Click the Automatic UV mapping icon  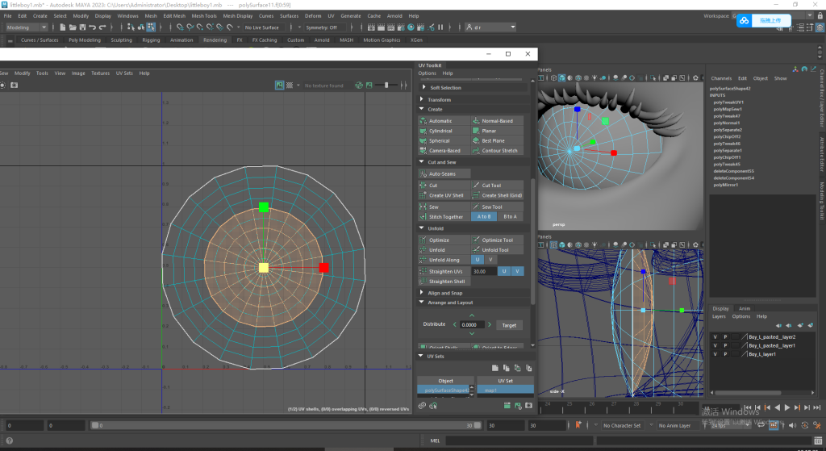tap(423, 121)
